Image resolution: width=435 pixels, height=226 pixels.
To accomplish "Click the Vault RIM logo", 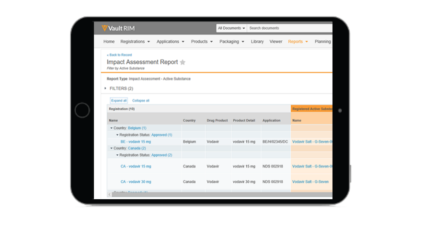I will pos(118,28).
